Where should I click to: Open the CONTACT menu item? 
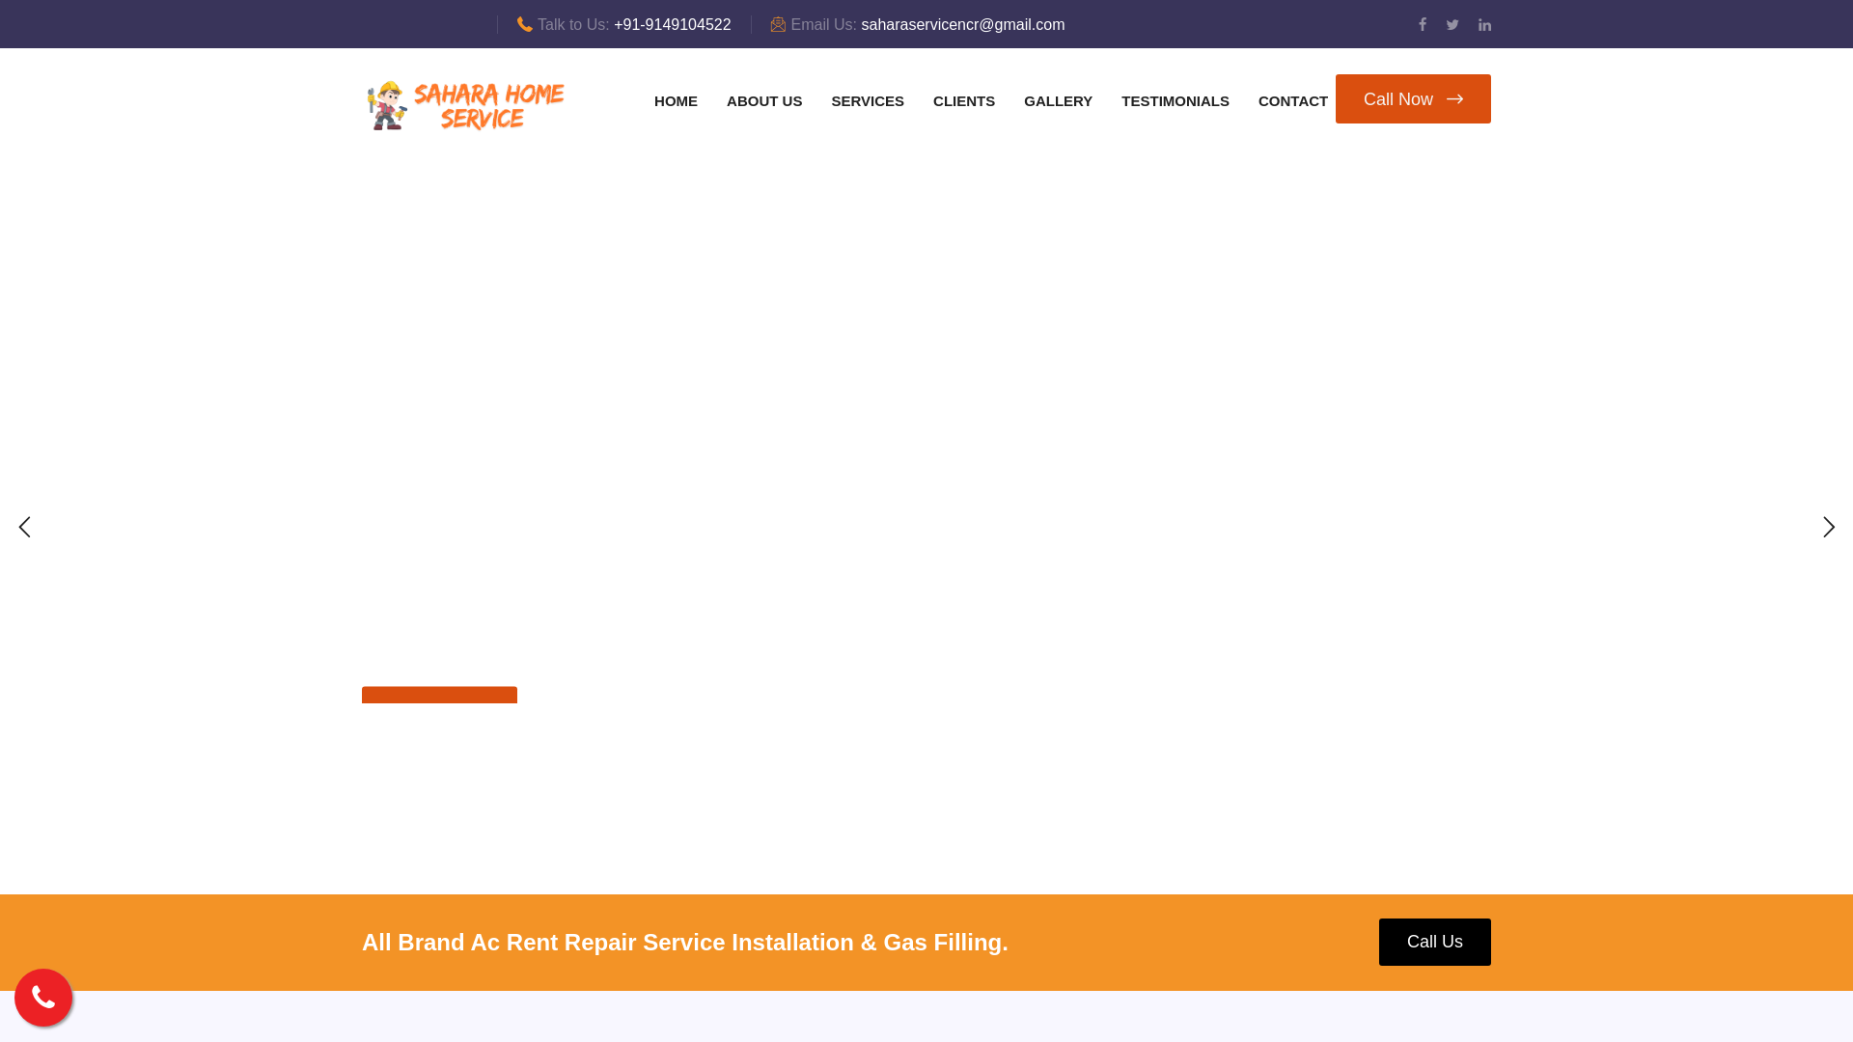(1293, 101)
